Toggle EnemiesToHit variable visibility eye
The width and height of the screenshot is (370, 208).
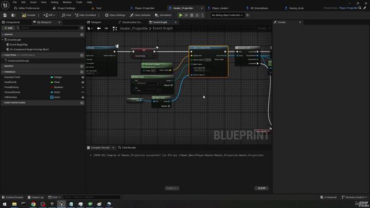point(83,77)
